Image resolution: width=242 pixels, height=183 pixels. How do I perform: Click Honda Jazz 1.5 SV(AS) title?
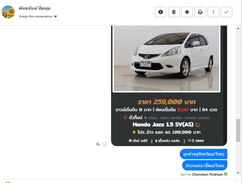[163, 124]
